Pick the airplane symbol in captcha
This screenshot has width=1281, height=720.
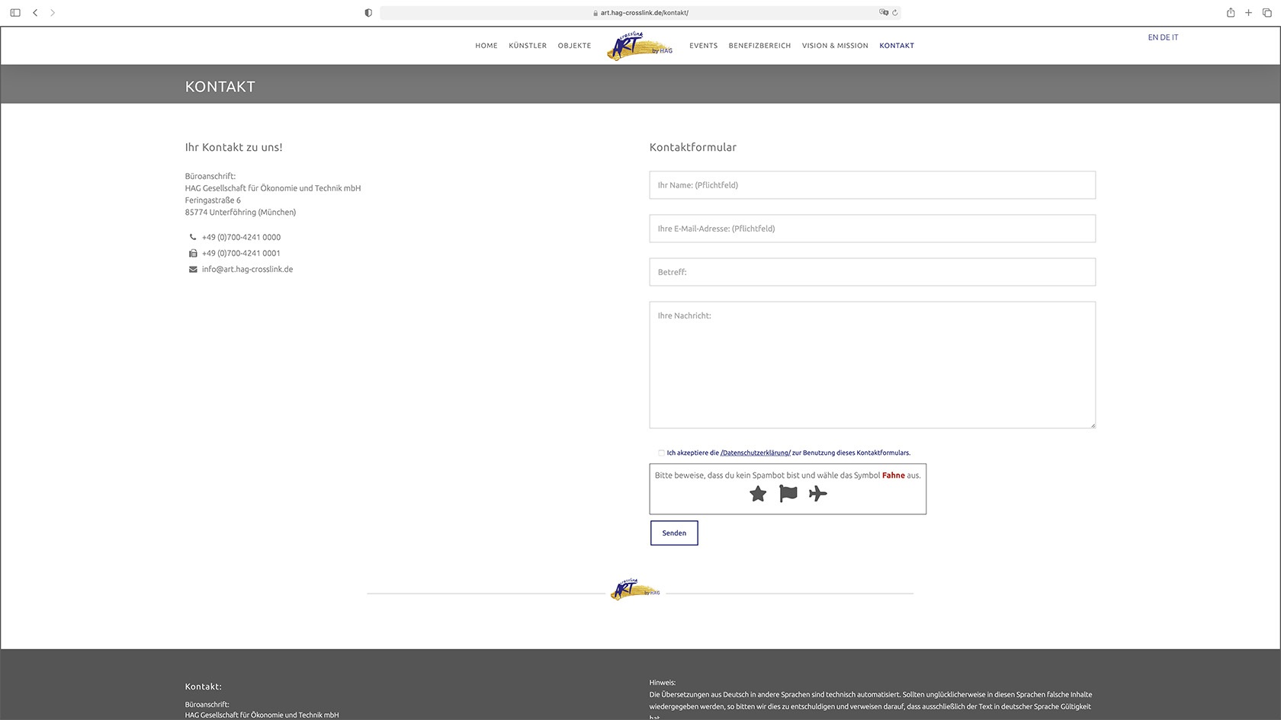[x=818, y=494]
